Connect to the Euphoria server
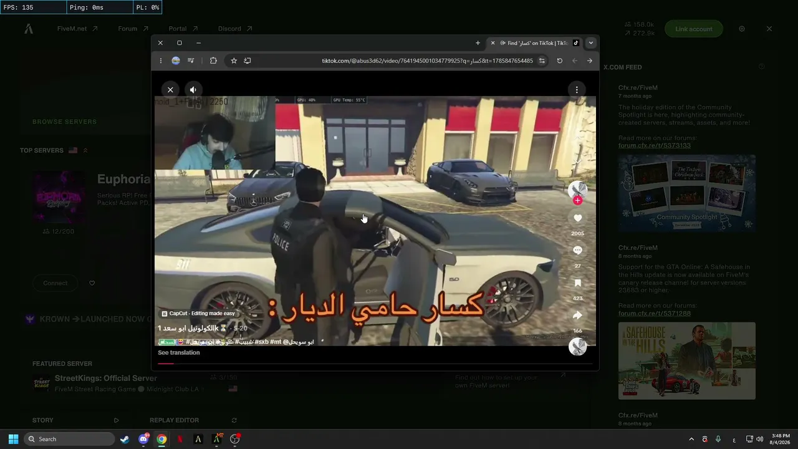 [55, 283]
